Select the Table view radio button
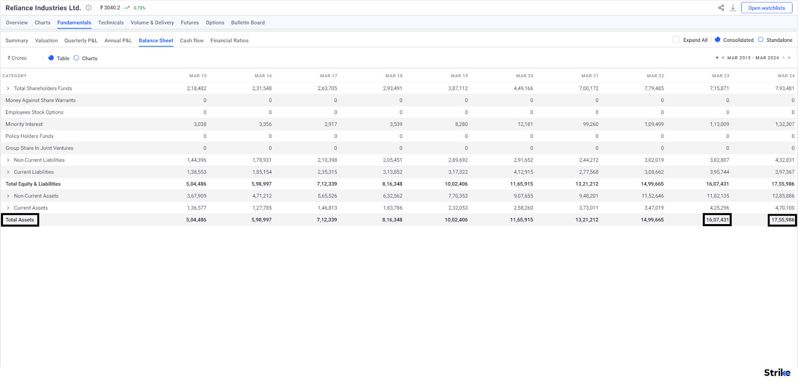Viewport: 798px width, 382px height. 51,58
